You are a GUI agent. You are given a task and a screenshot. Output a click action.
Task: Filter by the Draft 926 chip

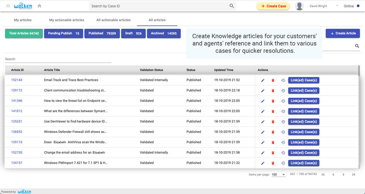point(133,33)
